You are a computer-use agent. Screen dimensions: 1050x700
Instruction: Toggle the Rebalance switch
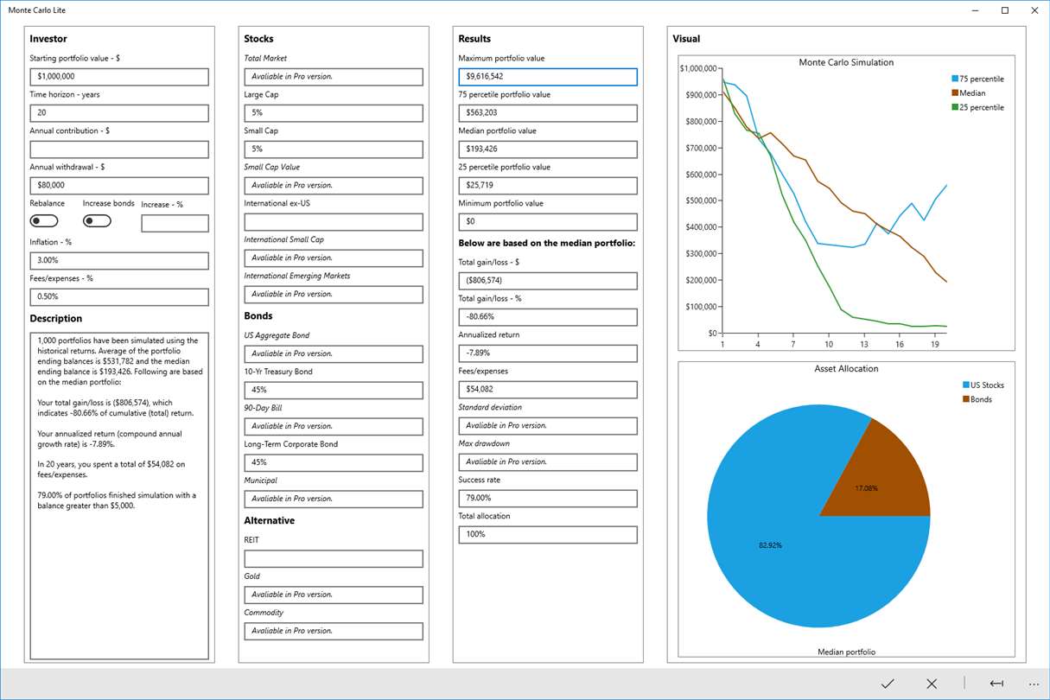pyautogui.click(x=44, y=221)
